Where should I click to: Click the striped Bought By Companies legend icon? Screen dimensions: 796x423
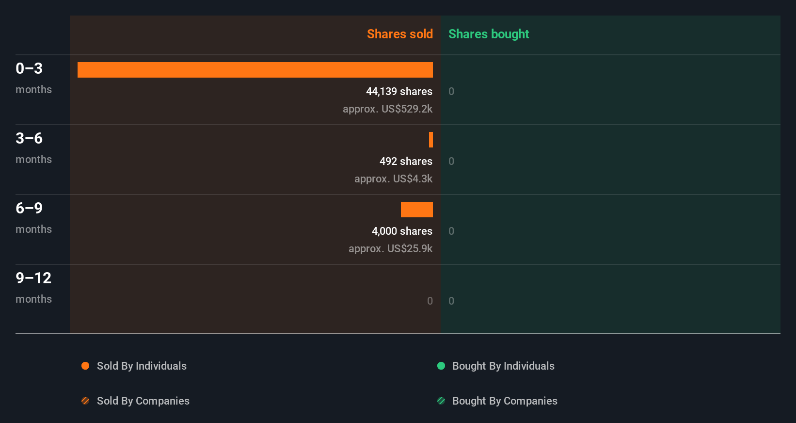coord(441,401)
